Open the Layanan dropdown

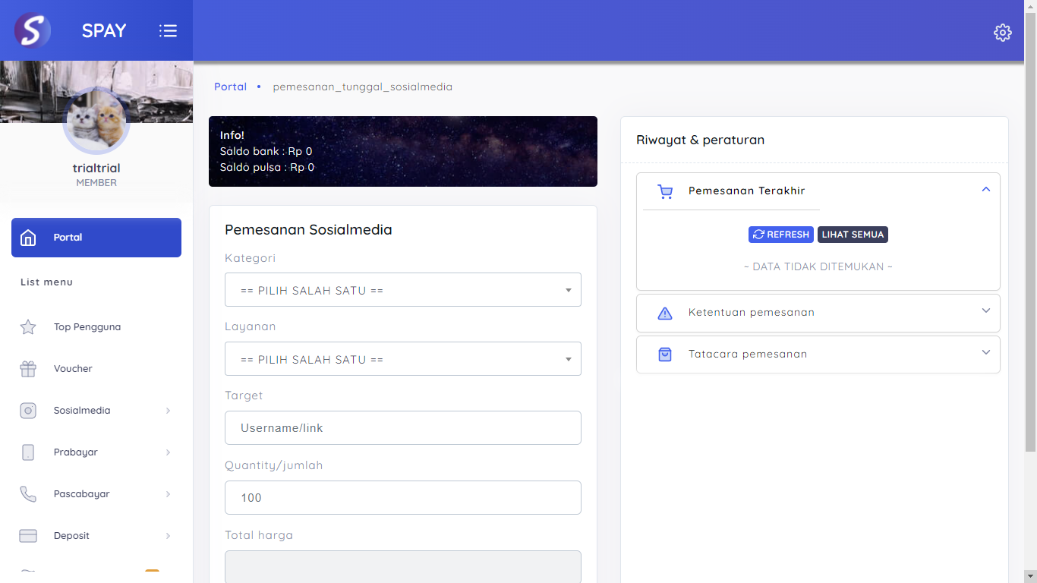click(402, 359)
